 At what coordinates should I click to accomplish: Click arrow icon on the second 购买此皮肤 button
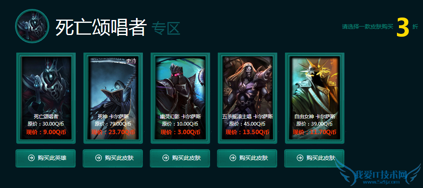click(99, 158)
